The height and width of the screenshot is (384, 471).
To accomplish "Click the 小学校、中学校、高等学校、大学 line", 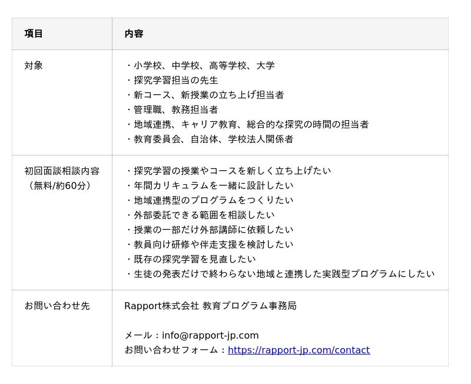I will pos(200,65).
